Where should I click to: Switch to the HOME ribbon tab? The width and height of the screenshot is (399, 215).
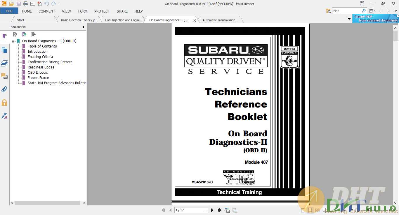click(27, 11)
